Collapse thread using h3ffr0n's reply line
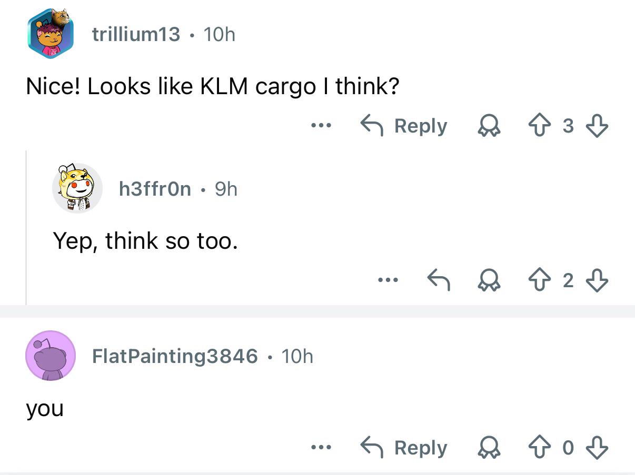Image resolution: width=635 pixels, height=475 pixels. [26, 227]
